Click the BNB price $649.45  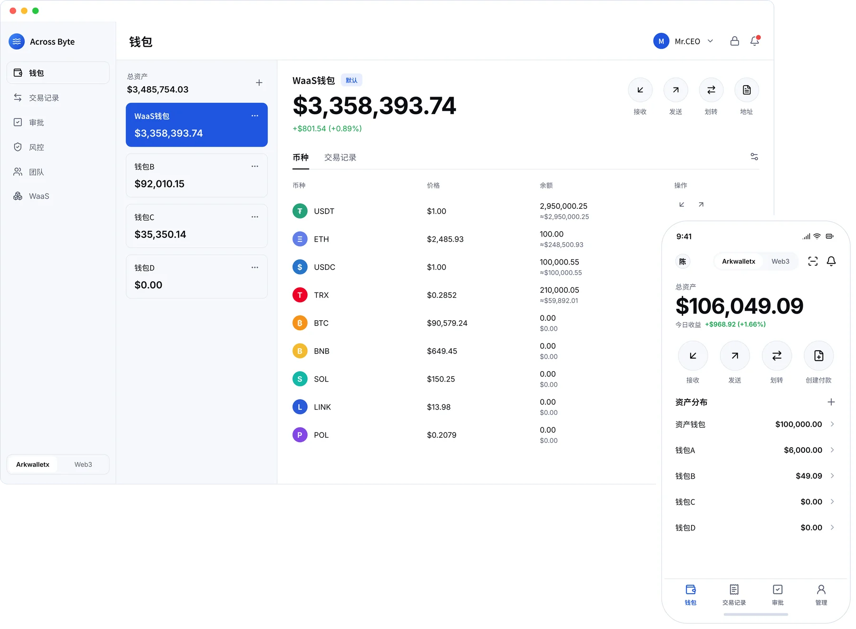click(x=442, y=351)
